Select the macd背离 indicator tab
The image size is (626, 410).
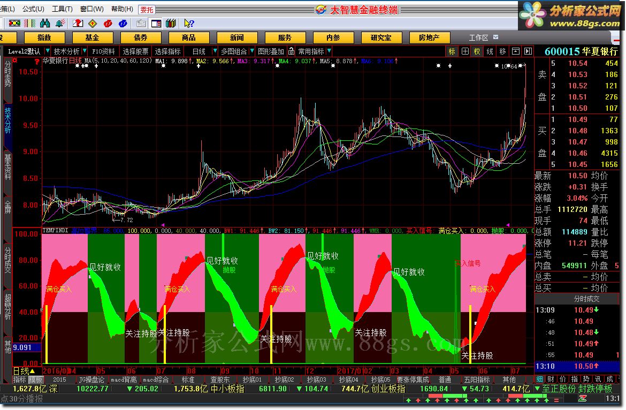124,379
